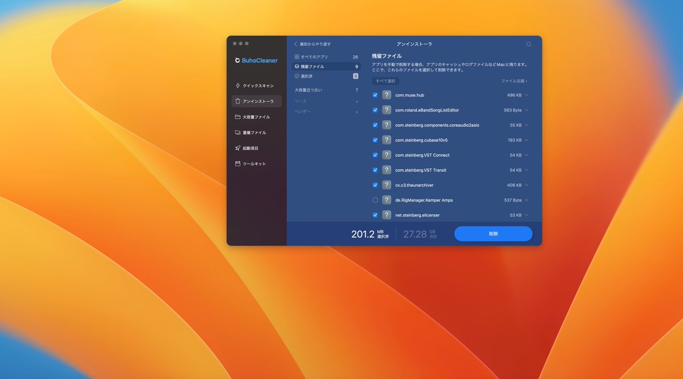
Task: Uncheck com.roland.eBandSongListEditor checkbox
Action: pos(375,110)
